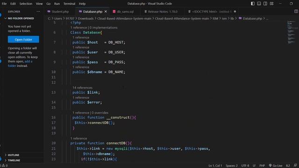The image size is (299, 168).
Task: Open Help menu
Action: click(82, 4)
